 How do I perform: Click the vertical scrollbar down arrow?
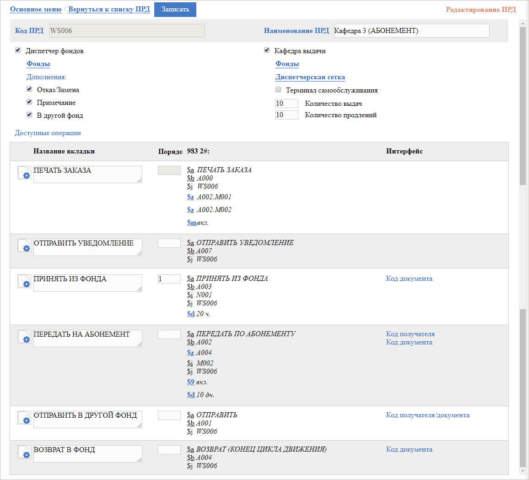pyautogui.click(x=523, y=470)
